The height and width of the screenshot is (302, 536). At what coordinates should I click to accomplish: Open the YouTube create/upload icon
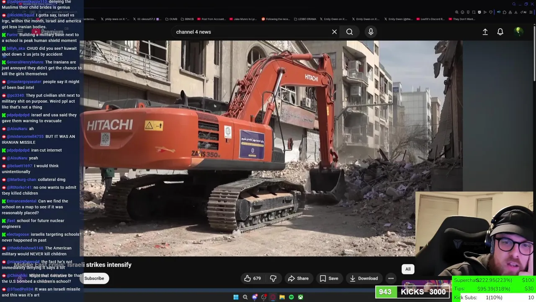(x=485, y=32)
